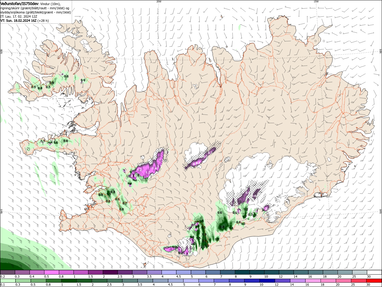The image size is (382, 287).
Task: Pick the bright pink 0.5 snow legend swatch
Action: (51, 272)
